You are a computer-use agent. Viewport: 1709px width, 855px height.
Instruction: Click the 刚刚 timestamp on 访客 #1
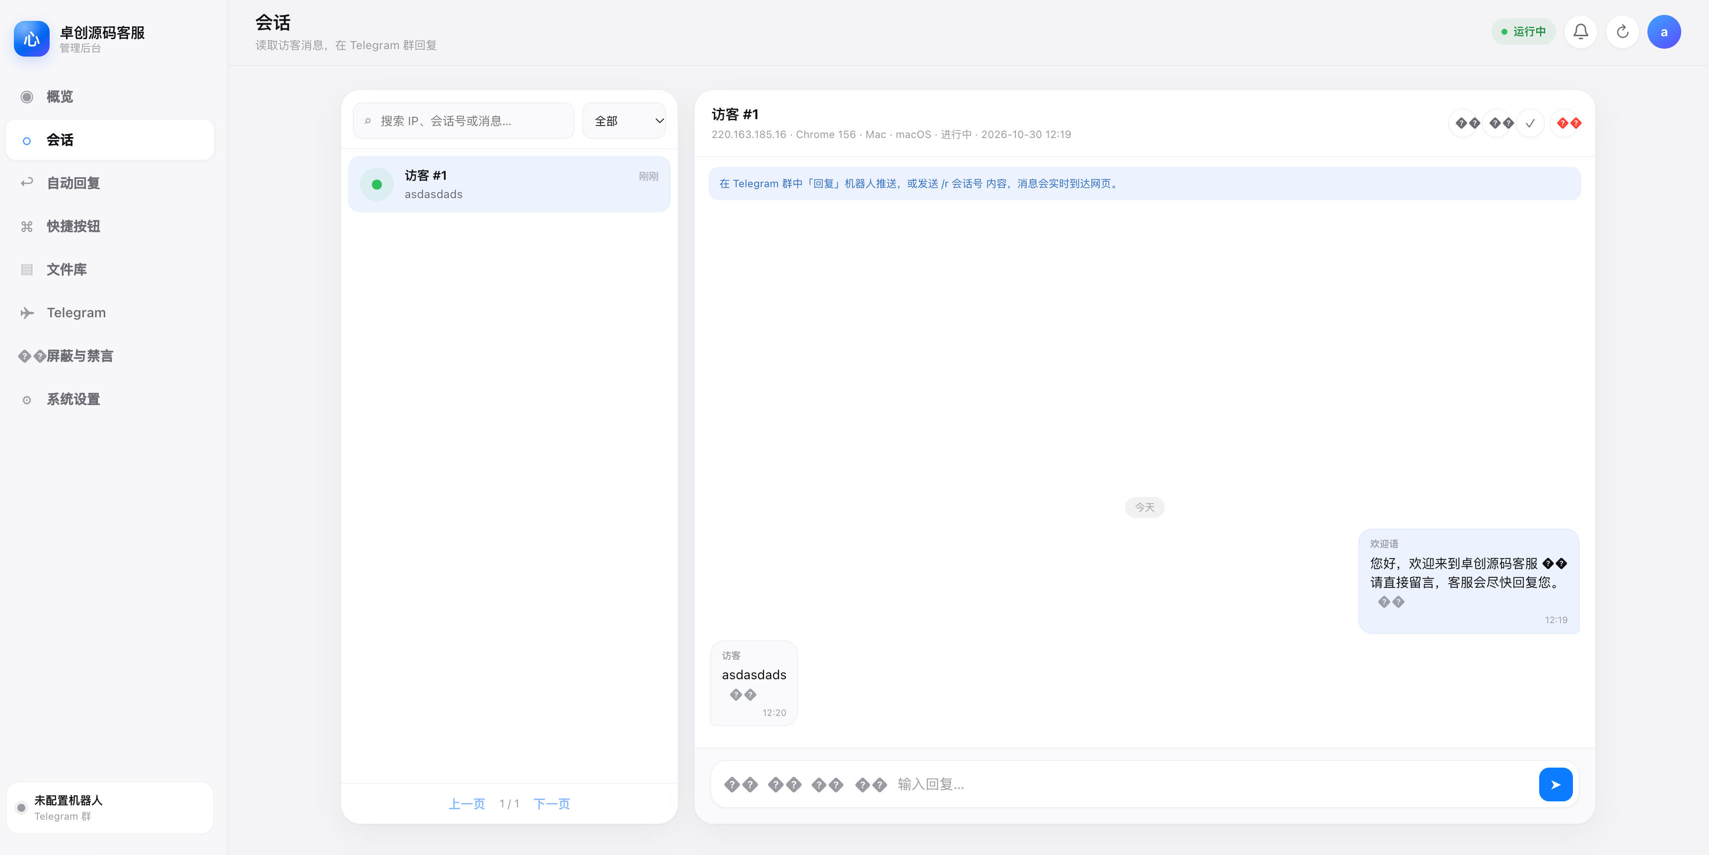[648, 176]
